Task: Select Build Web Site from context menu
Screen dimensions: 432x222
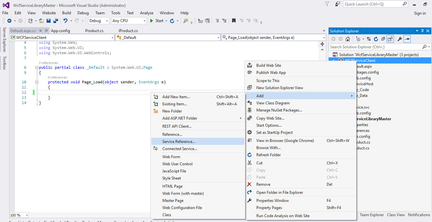Action: point(301,65)
